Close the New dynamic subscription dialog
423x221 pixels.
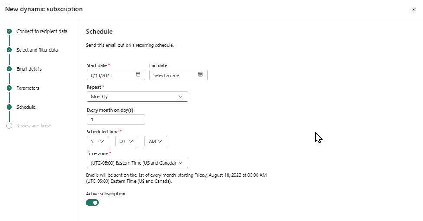click(x=413, y=10)
